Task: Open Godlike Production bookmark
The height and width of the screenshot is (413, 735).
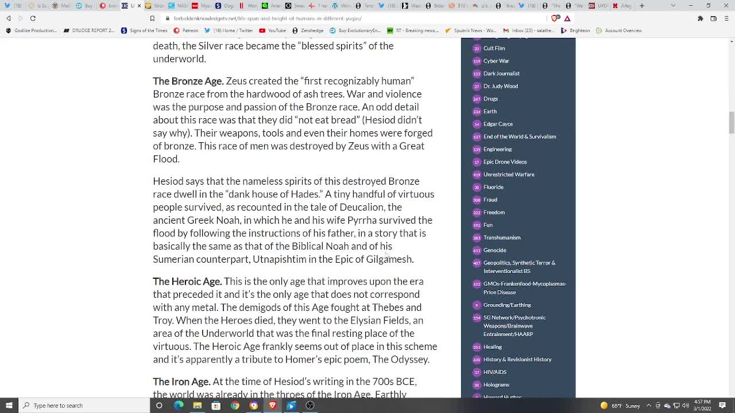Action: pyautogui.click(x=31, y=30)
